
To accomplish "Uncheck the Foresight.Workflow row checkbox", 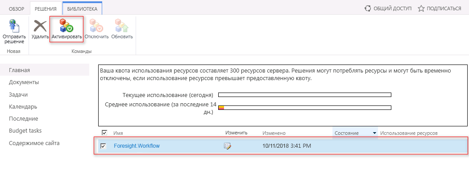I will click(x=103, y=146).
